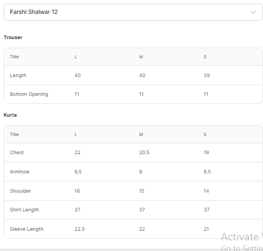Click the 20.5 chest value for M

pyautogui.click(x=144, y=153)
